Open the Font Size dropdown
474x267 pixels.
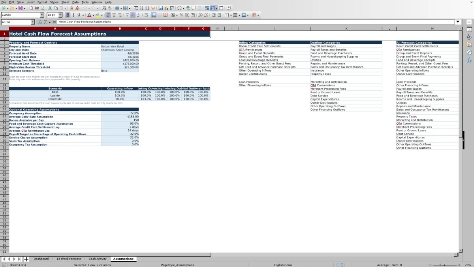(60, 15)
